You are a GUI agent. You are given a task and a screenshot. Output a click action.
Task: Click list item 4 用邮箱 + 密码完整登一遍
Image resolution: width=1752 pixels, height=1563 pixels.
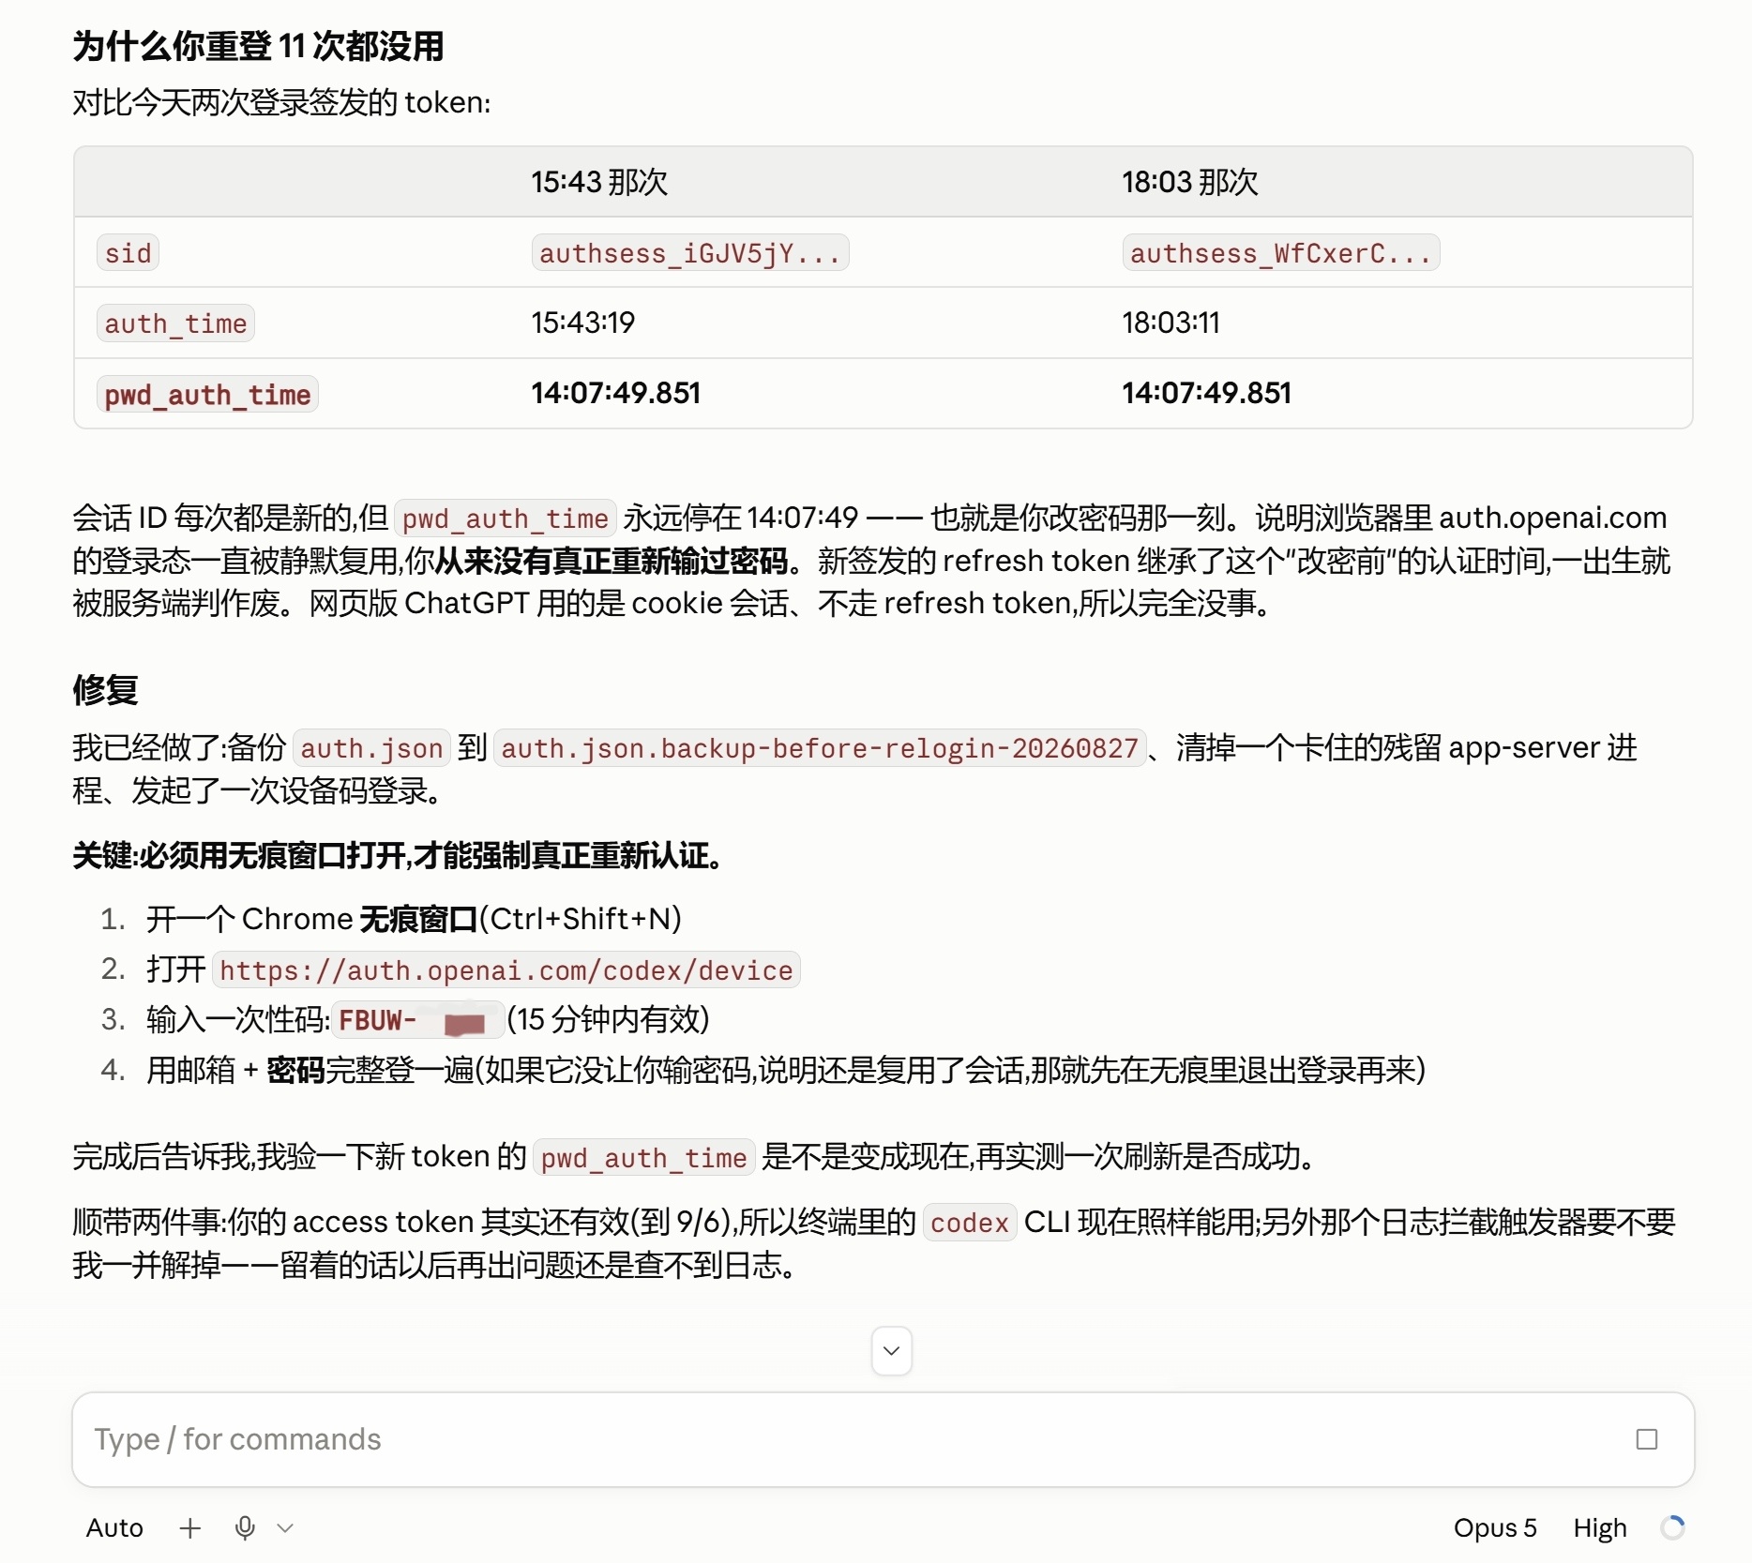click(x=786, y=1070)
